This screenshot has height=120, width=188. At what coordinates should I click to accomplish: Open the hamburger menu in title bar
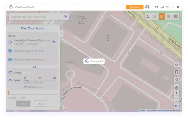168,7
